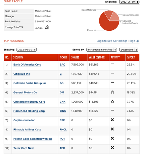Click the SHARES column header
The image size is (141, 154).
[79, 57]
